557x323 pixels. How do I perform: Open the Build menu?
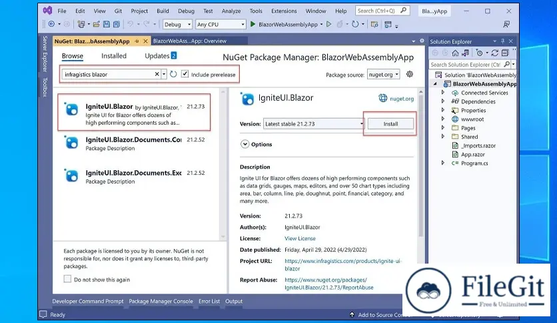(x=163, y=11)
